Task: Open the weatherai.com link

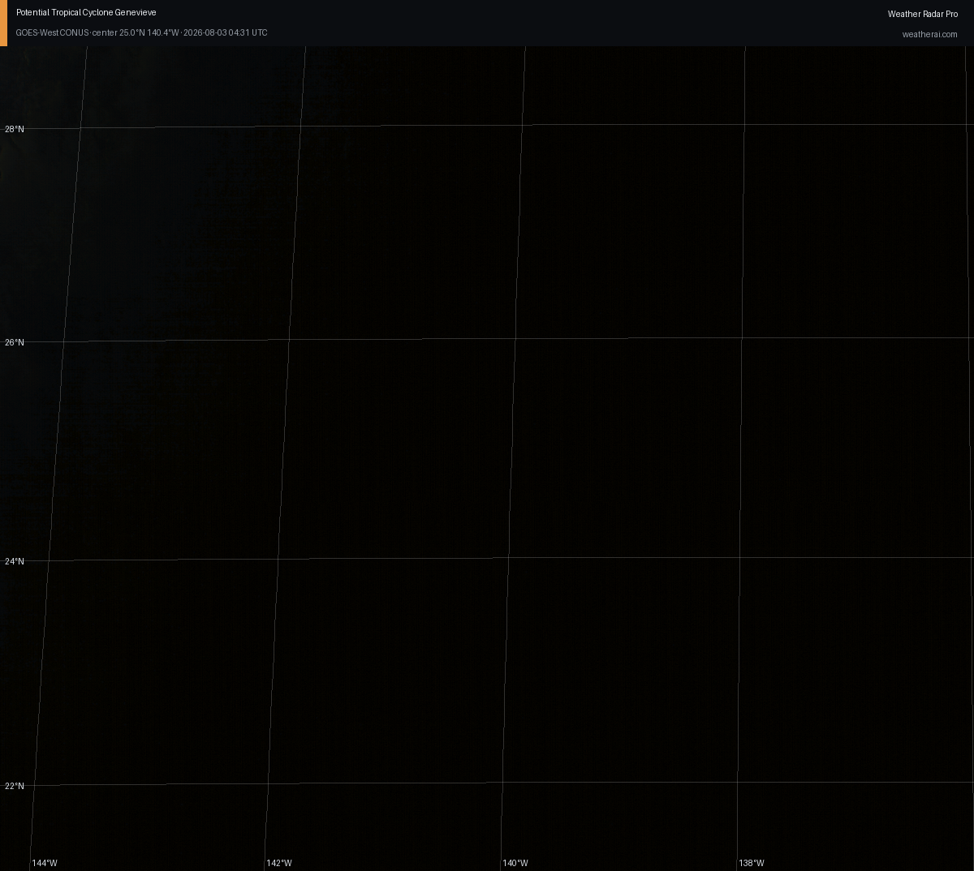Action: 930,35
